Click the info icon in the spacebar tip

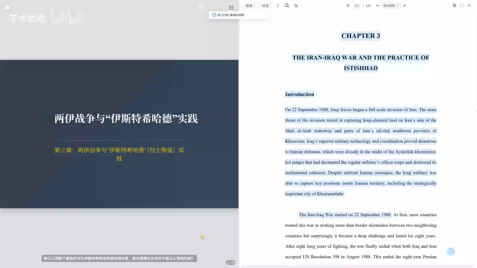pyautogui.click(x=214, y=15)
